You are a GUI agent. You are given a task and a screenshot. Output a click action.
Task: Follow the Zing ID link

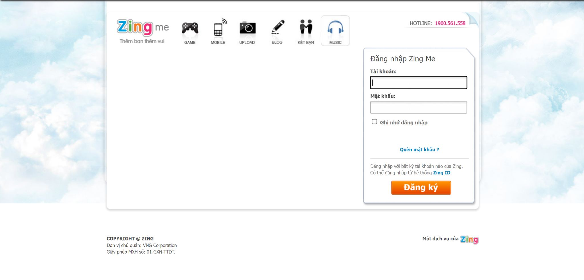[x=441, y=173]
